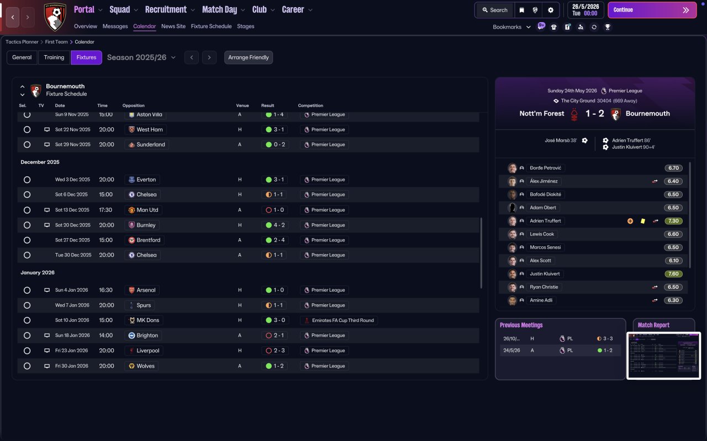Viewport: 707px width, 441px height.
Task: Select the Wolves fixture radio button
Action: tap(27, 366)
